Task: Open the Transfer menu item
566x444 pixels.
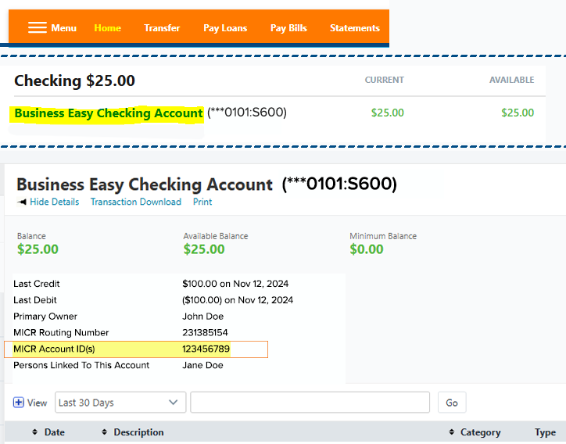Action: click(x=162, y=28)
